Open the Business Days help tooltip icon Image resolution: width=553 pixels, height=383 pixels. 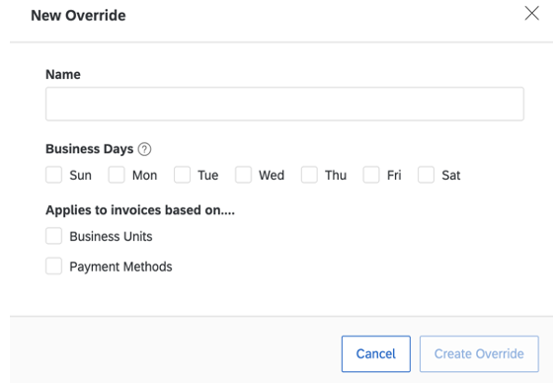point(144,149)
